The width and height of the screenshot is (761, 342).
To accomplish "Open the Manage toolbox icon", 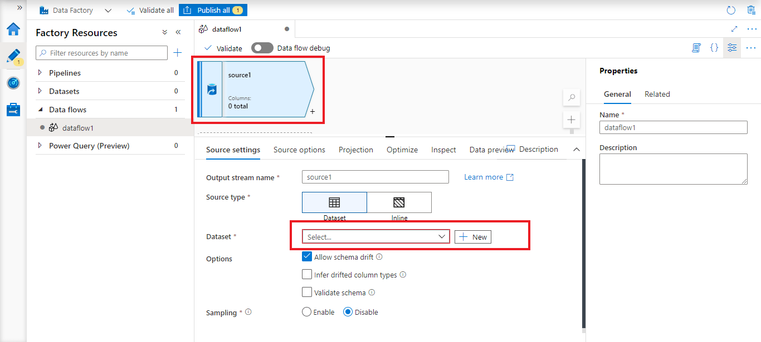I will pyautogui.click(x=13, y=110).
